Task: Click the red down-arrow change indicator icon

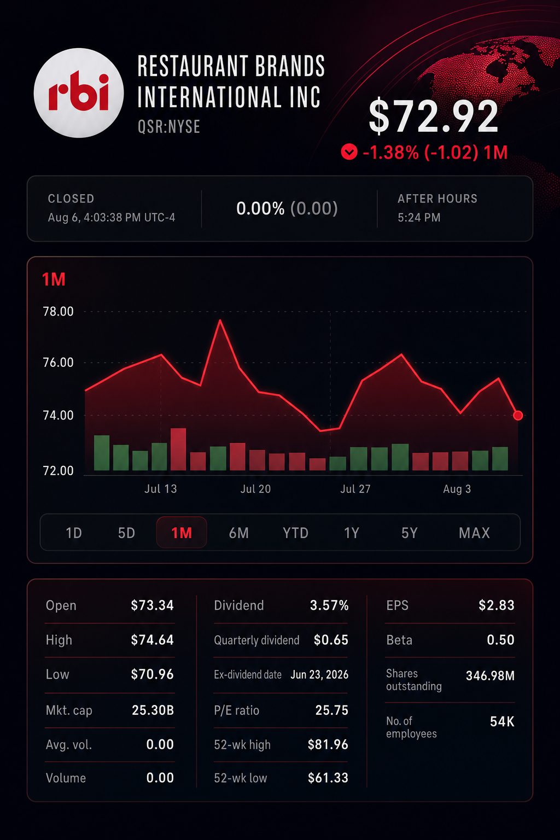Action: pos(349,151)
